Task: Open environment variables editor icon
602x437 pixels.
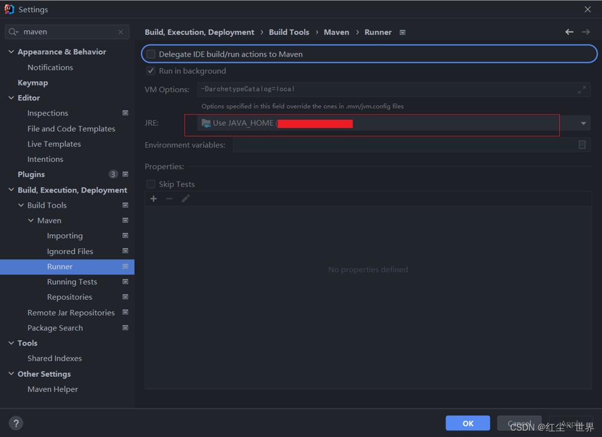Action: coord(582,145)
